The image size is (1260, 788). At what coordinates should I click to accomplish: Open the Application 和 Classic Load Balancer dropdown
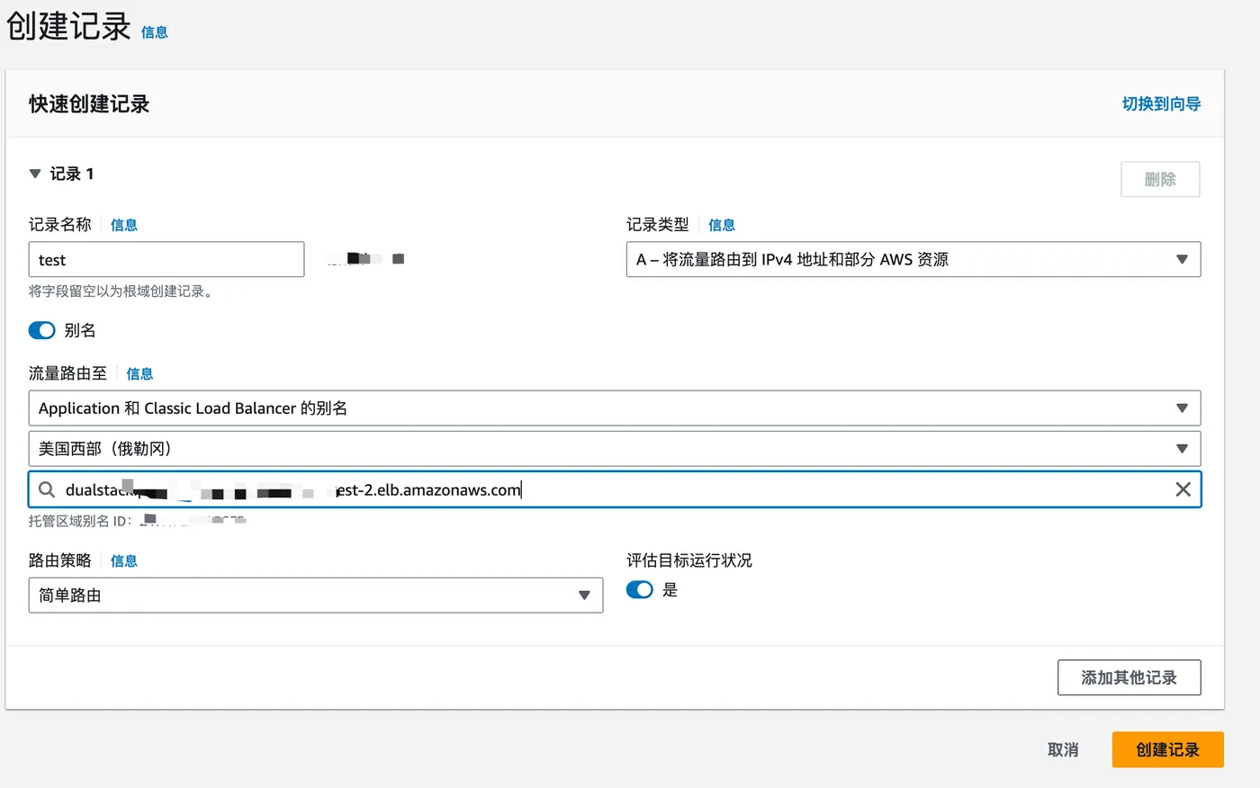coord(614,408)
